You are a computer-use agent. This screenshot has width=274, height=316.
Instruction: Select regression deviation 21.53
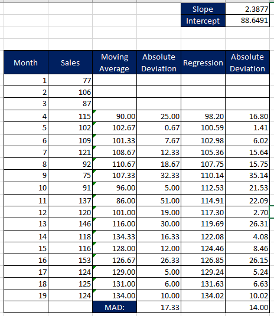coord(247,188)
